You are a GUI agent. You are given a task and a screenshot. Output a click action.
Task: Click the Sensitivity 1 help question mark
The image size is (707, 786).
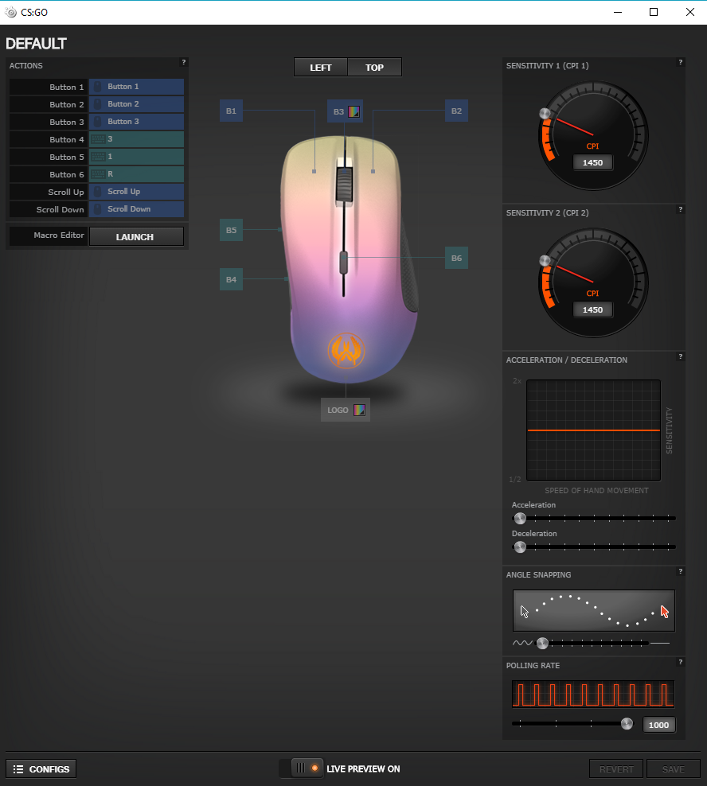(680, 62)
